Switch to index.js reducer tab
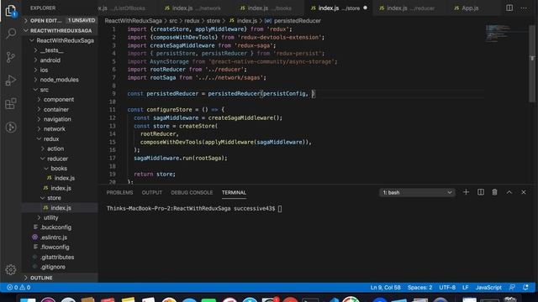 (408, 8)
